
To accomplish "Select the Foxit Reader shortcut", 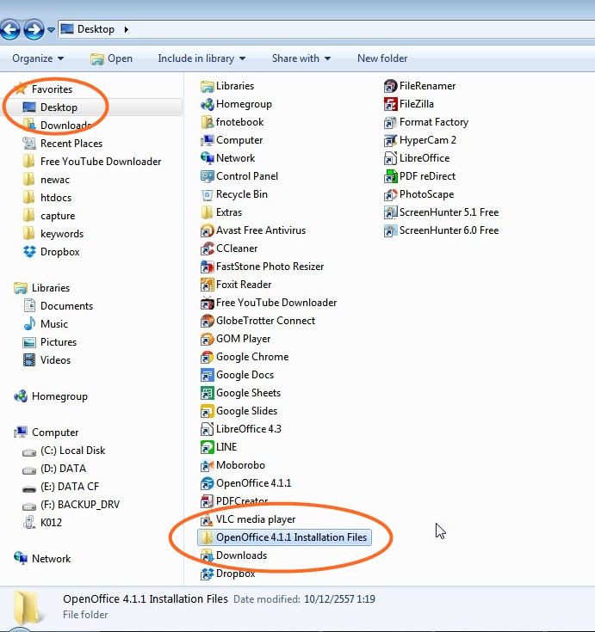I will click(x=236, y=285).
